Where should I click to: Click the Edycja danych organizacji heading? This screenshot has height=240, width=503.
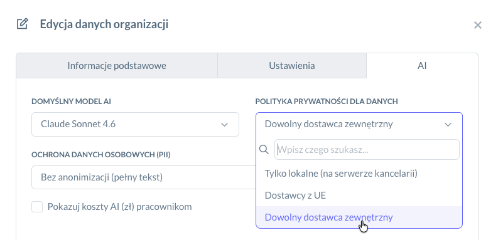[104, 24]
